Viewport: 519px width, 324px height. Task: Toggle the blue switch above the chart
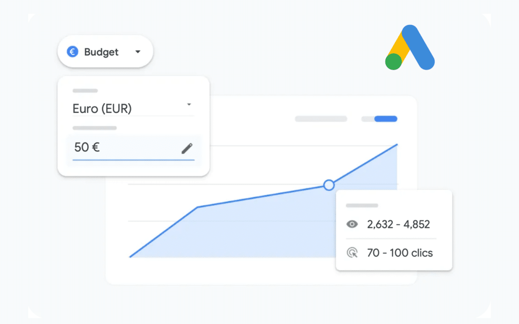379,119
